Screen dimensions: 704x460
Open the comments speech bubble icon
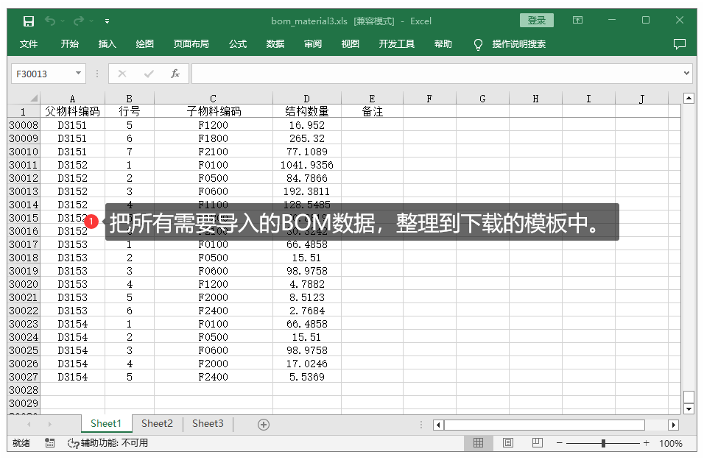(679, 44)
